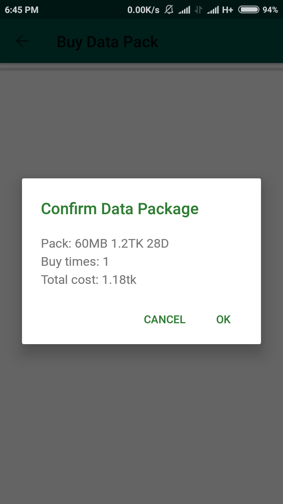Viewport: 283px width, 504px height.
Task: Tap dimmed area above the dialog
Action: [141, 124]
